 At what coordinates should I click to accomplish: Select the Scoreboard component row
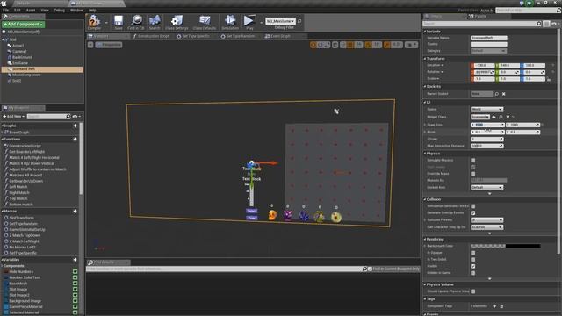(x=42, y=69)
